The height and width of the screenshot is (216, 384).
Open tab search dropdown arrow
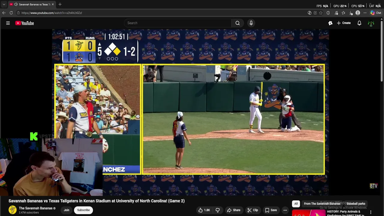pos(4,4)
